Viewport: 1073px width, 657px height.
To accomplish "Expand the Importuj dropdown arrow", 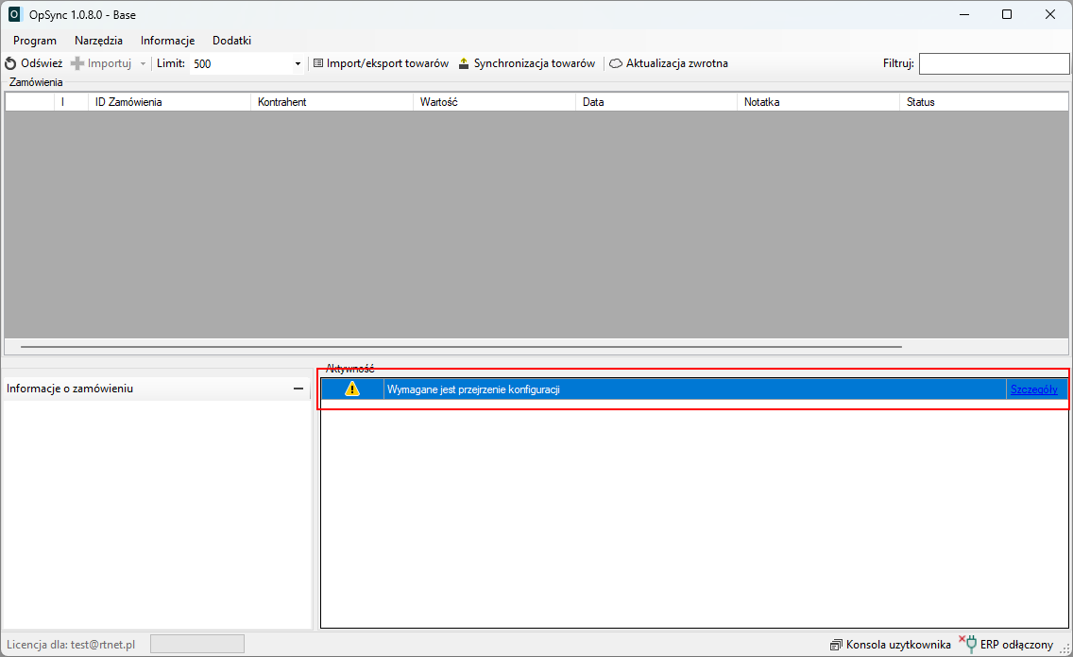I will pos(143,63).
